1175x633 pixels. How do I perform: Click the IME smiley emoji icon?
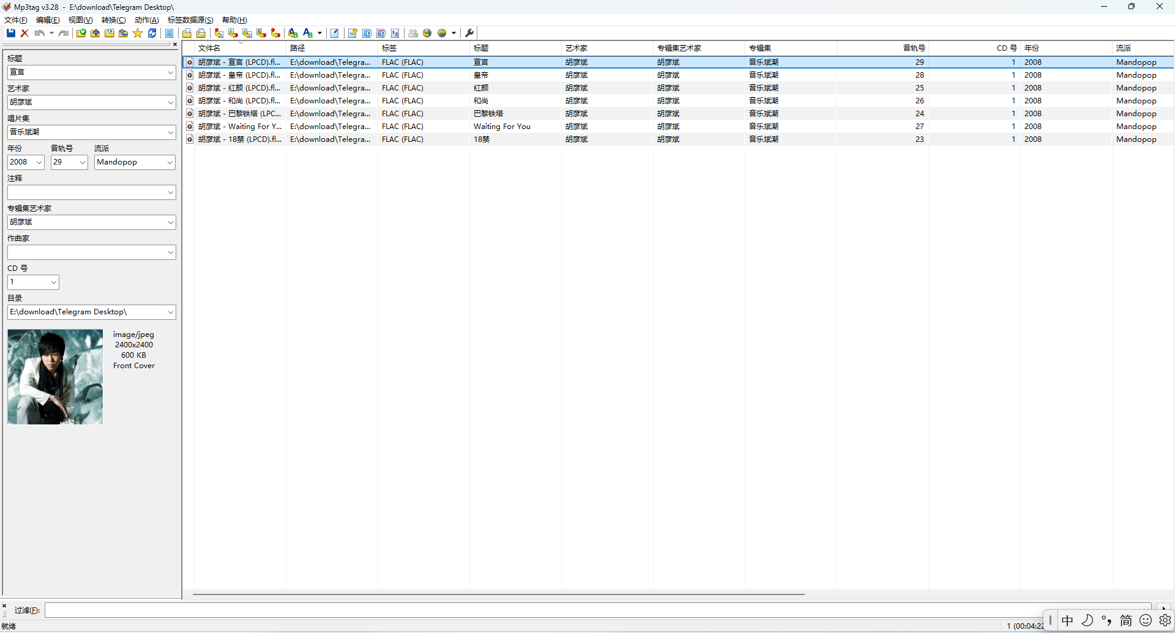coord(1146,621)
